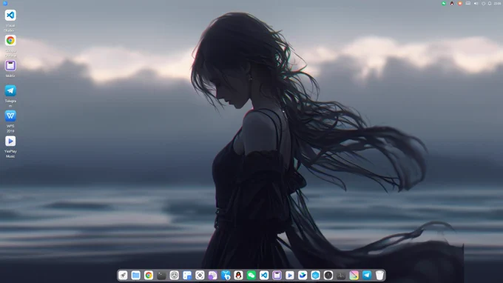Open Telegram desktop shortcut
Image resolution: width=503 pixels, height=283 pixels.
point(10,90)
